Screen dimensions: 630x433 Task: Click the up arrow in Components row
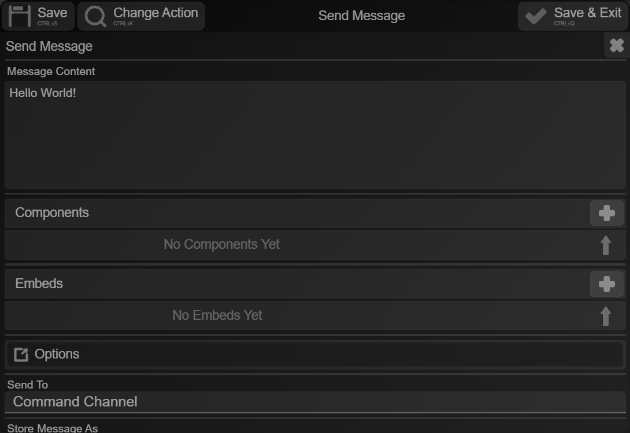pyautogui.click(x=605, y=245)
